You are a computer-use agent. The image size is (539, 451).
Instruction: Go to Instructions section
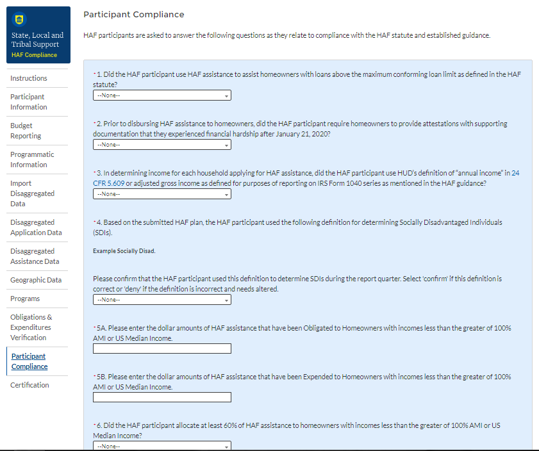29,78
